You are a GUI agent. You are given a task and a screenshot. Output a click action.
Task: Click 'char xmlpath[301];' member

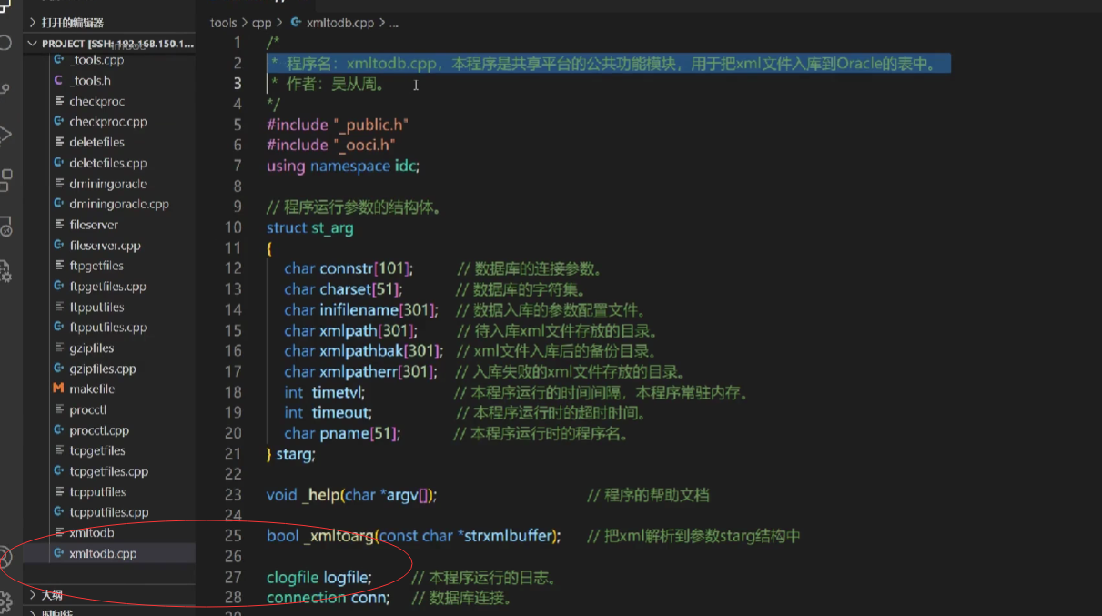click(350, 330)
